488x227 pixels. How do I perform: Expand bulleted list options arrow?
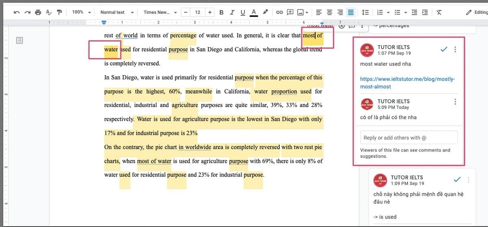click(x=406, y=12)
